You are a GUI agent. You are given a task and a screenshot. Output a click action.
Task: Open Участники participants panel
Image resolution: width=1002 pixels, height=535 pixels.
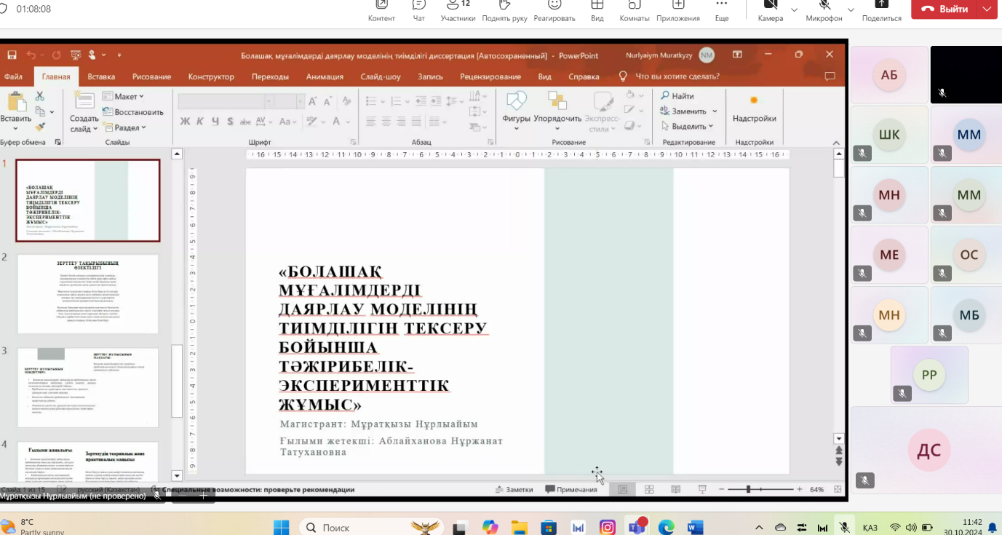(458, 11)
